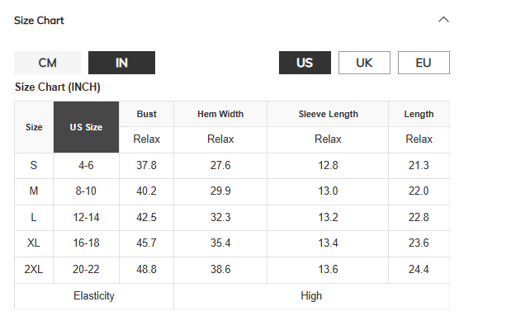The image size is (511, 316).
Task: Click the 12-14 US size cell
Action: (x=87, y=217)
